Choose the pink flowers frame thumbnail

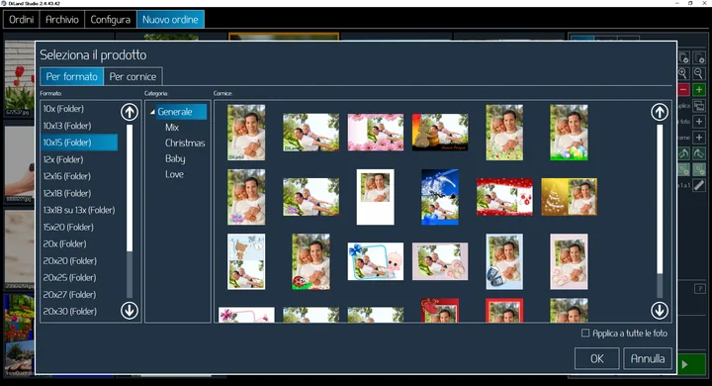(x=376, y=133)
